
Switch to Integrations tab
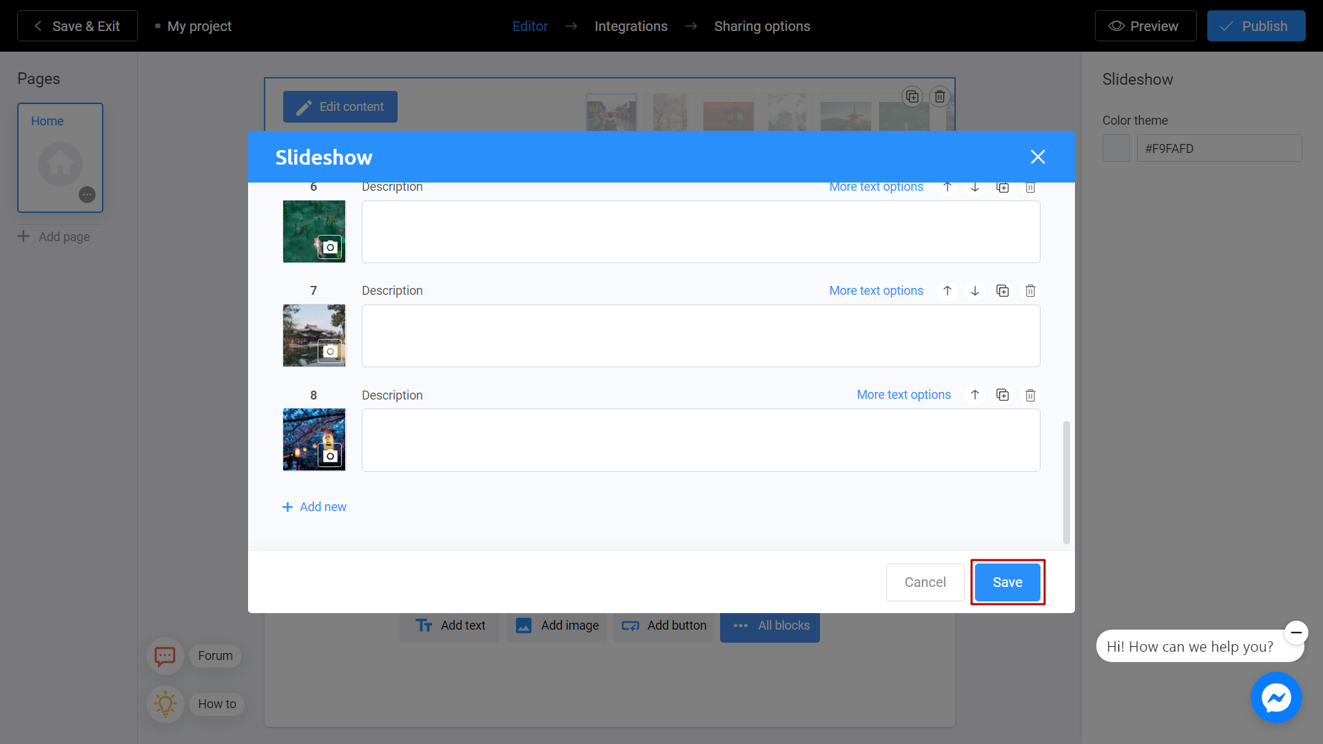click(x=630, y=25)
